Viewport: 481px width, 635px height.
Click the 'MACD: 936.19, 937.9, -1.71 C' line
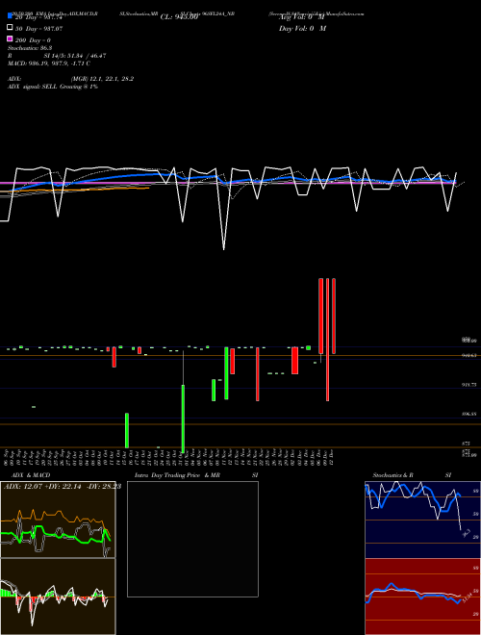(49, 63)
